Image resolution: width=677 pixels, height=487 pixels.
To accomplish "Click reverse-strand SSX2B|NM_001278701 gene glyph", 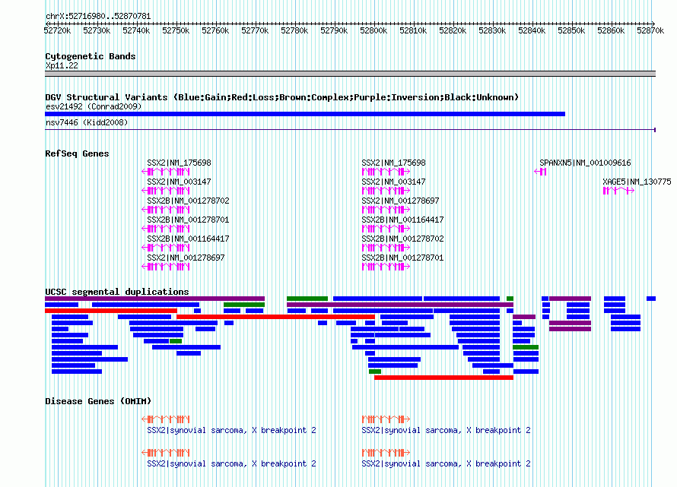I will coord(166,229).
